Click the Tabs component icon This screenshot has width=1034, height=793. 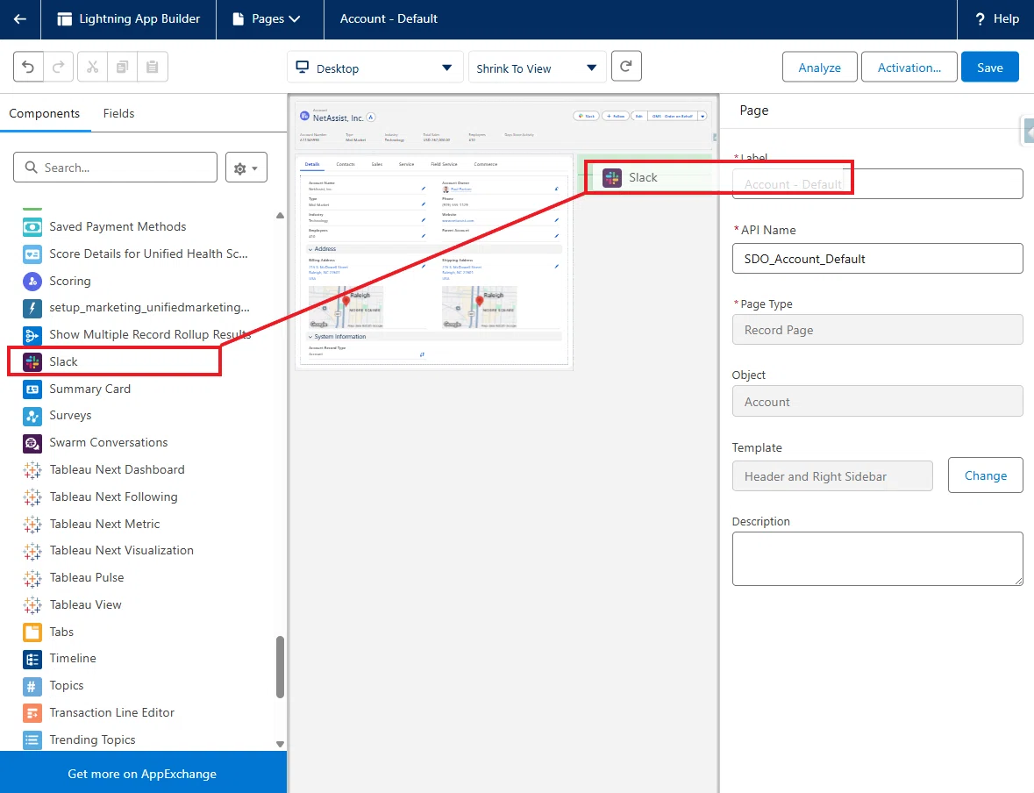point(32,632)
